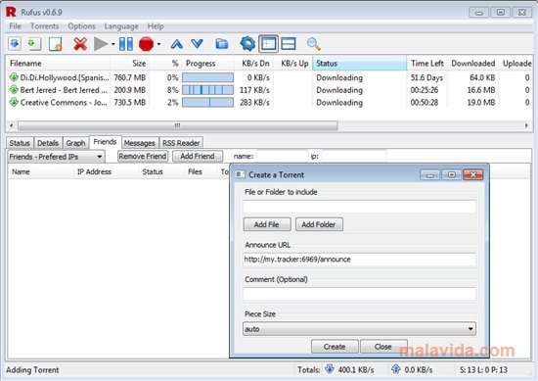Toggle the details panel layout icon
This screenshot has height=381, width=538.
pyautogui.click(x=268, y=44)
